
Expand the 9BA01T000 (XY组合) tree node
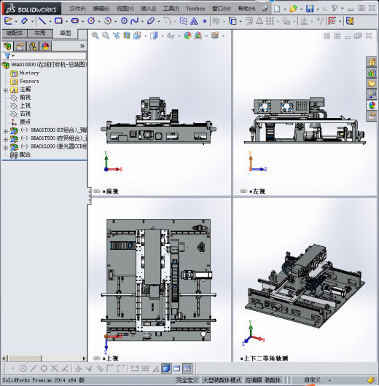[5, 131]
